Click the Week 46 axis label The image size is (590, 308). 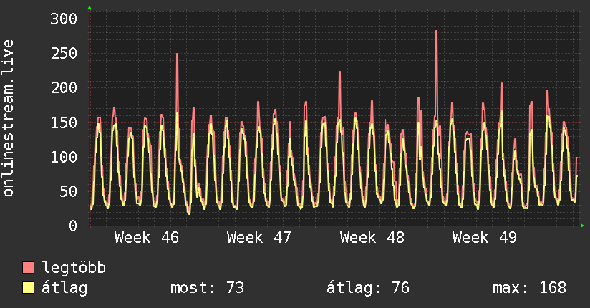146,237
